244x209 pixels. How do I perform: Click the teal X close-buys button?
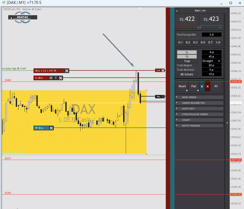click(202, 86)
